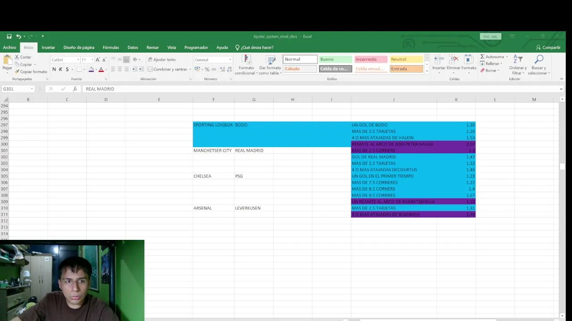
Task: Cut selection with Cortar scissors
Action: click(23, 57)
